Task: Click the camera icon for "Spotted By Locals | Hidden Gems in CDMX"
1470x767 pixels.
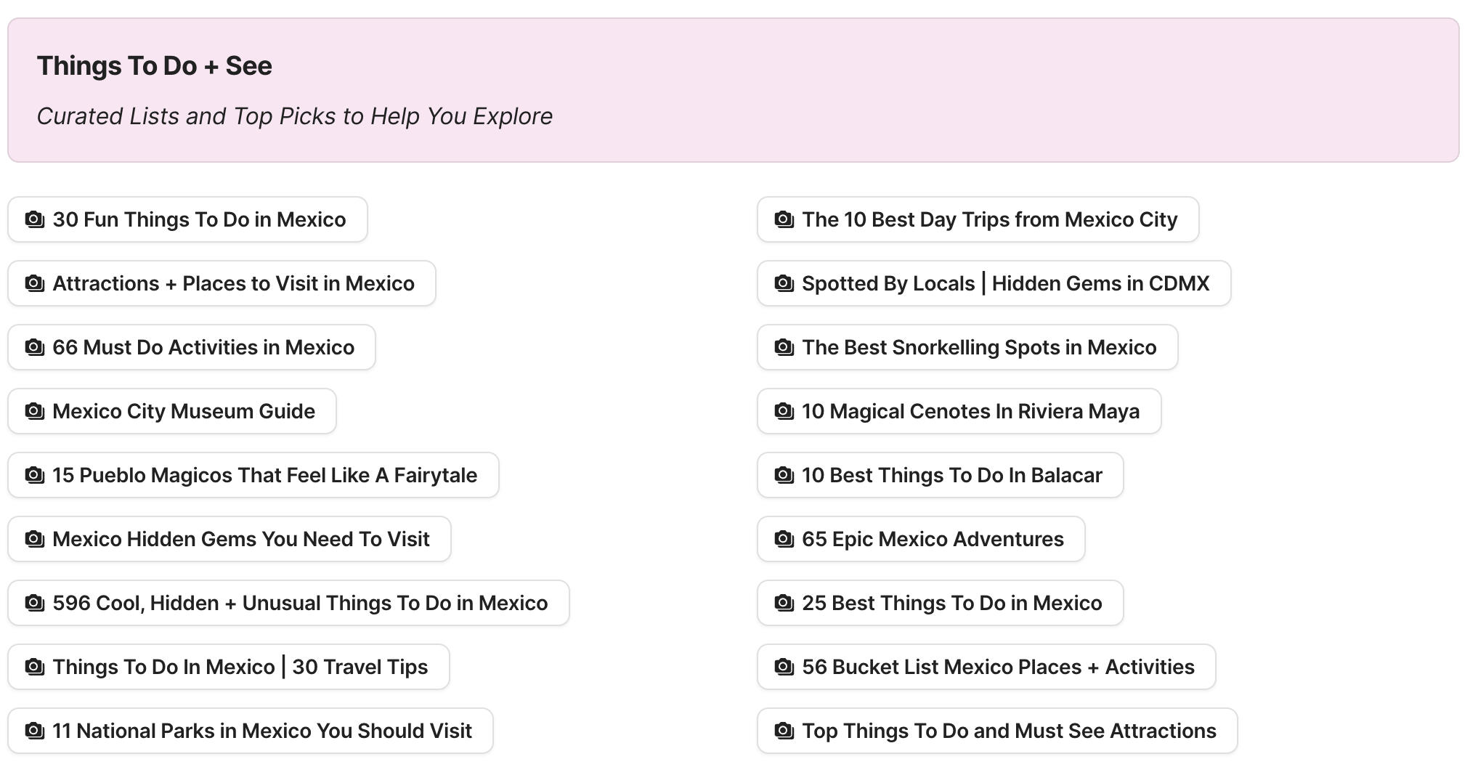Action: [x=783, y=283]
